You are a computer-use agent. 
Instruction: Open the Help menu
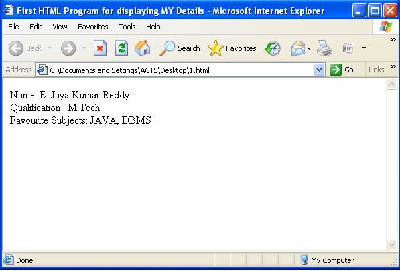click(153, 27)
